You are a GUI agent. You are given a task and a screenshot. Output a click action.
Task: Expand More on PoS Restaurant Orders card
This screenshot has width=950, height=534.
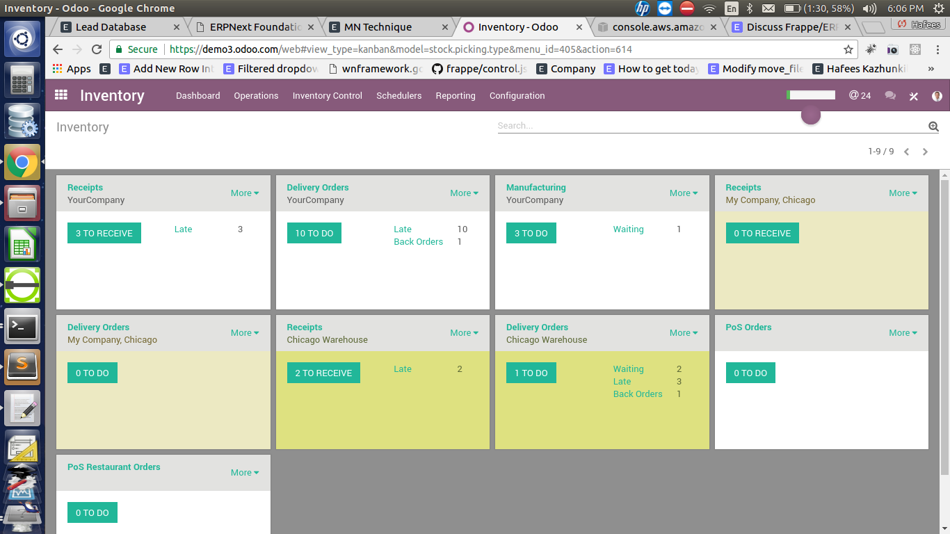[x=245, y=473]
